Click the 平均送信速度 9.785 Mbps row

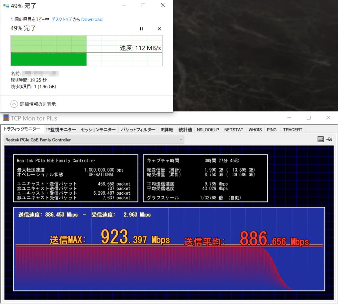point(187,184)
